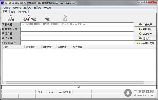158x100 pixels.
Task: Click the 格式化 format toolbar icon
Action: [11, 16]
